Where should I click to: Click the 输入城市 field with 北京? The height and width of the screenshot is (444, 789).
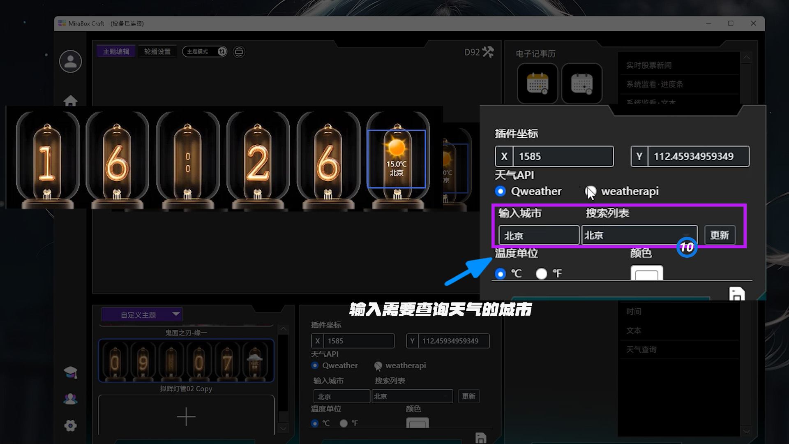coord(538,236)
